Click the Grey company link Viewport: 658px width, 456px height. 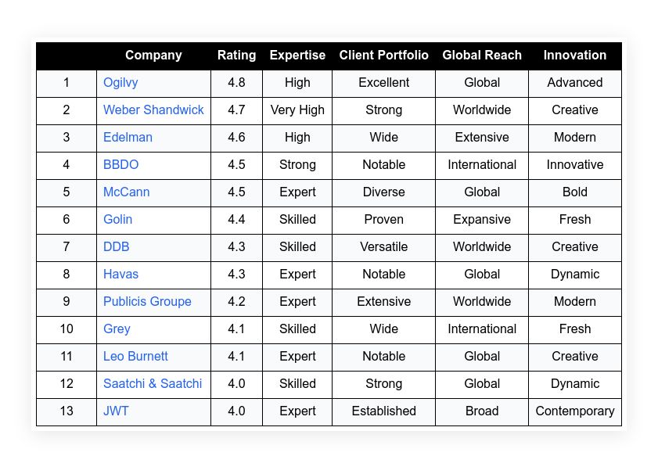tap(117, 329)
